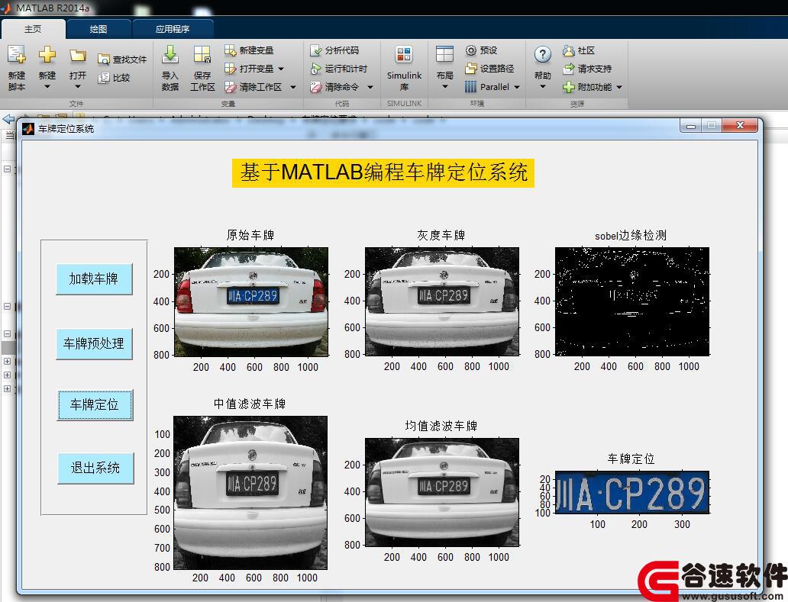This screenshot has height=602, width=788.
Task: Click 设置路径 (Set Path)
Action: (x=490, y=68)
